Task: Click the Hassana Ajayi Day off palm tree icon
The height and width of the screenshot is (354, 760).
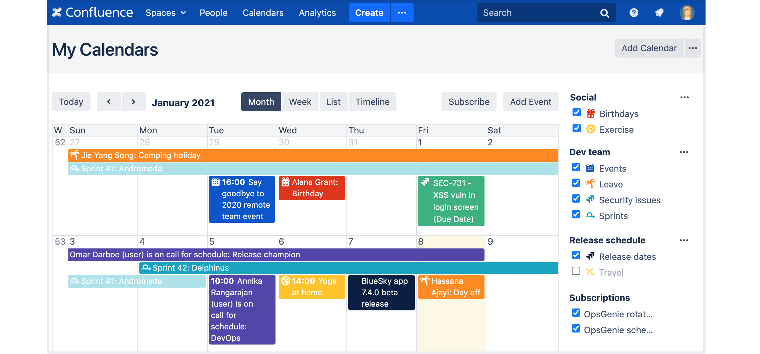Action: click(x=425, y=280)
